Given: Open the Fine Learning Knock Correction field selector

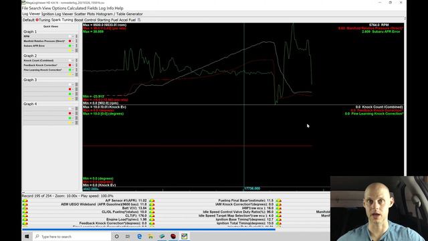Looking at the screenshot, I should pyautogui.click(x=45, y=70).
